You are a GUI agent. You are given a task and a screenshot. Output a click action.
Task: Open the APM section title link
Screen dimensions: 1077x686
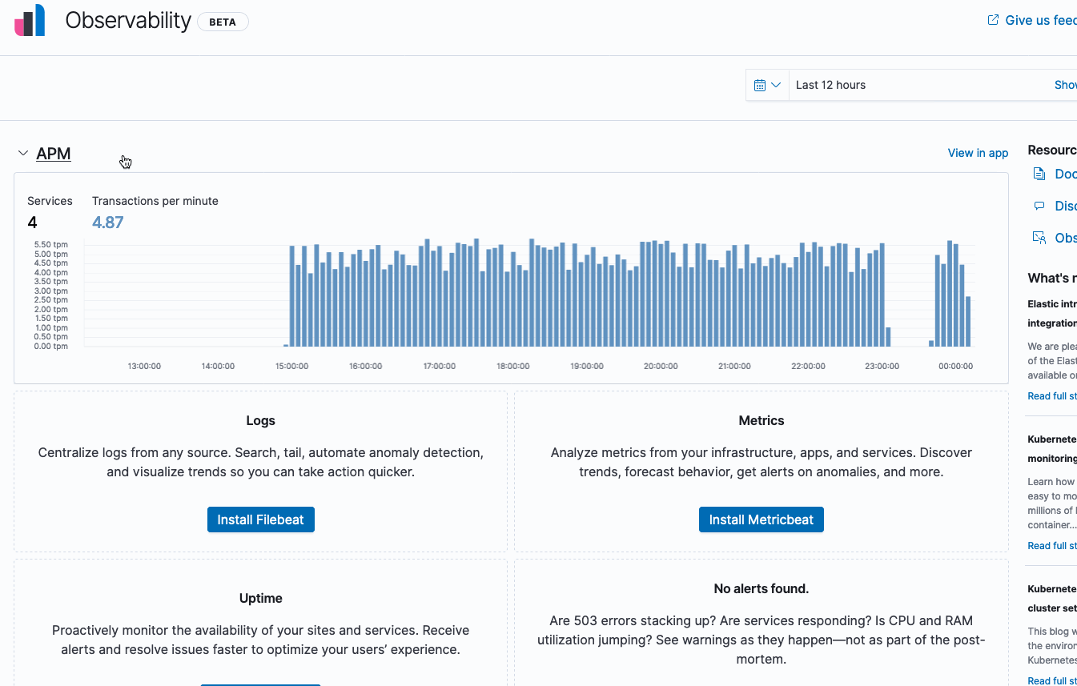[54, 154]
